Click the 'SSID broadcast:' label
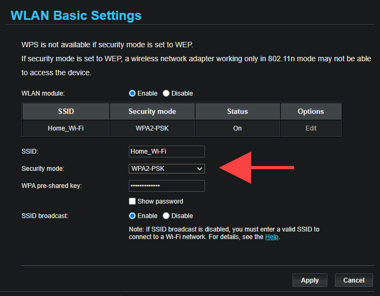This screenshot has width=380, height=296. (x=45, y=216)
